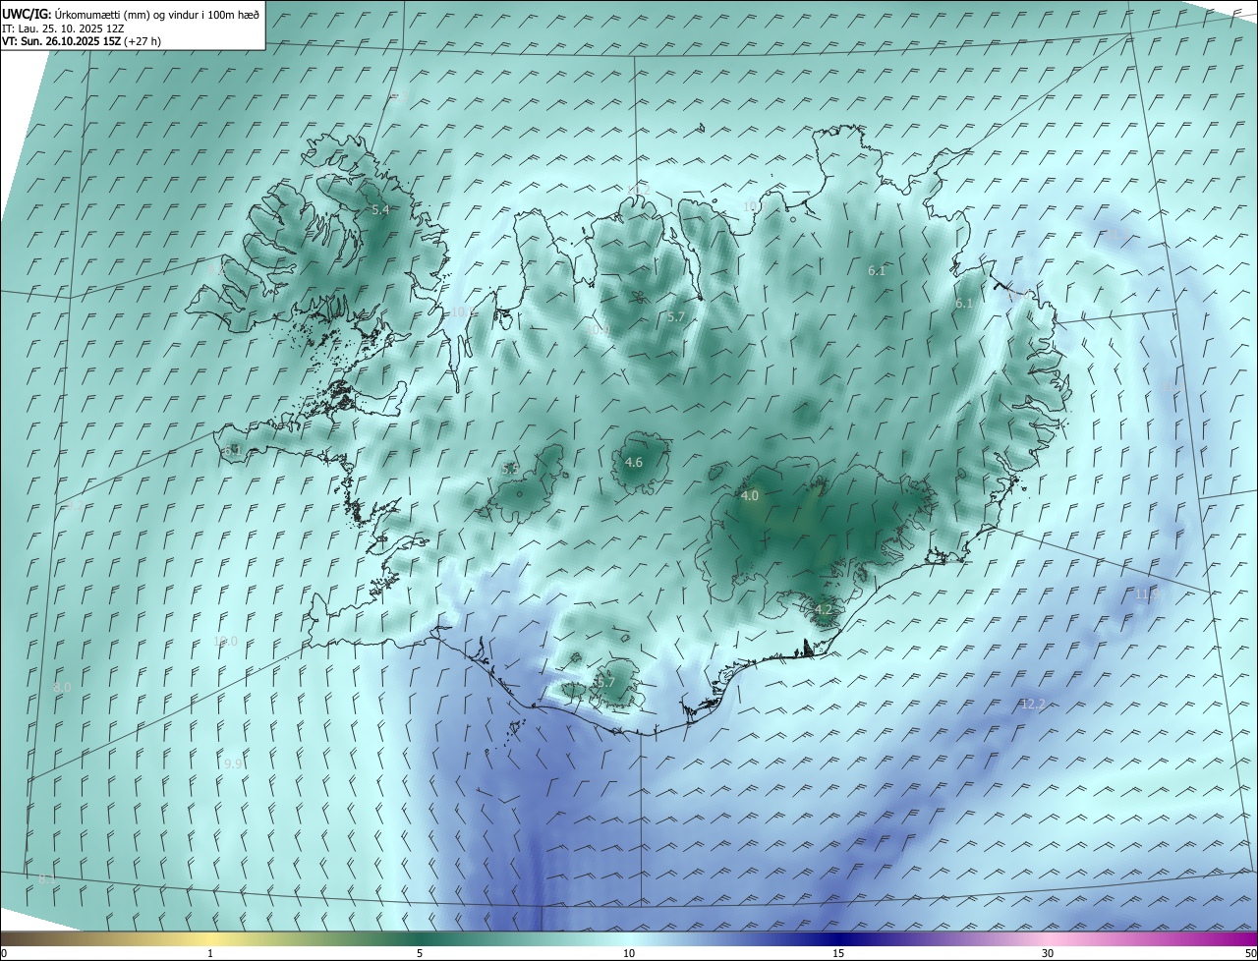This screenshot has height=961, width=1258.
Task: Click the map title 'Úrkomumætti (mm) og vindur í 100m hæð'
Action: (x=157, y=13)
